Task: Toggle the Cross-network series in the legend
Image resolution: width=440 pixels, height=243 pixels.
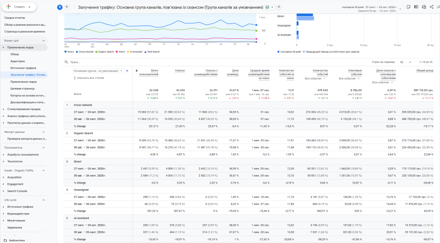Action: tap(84, 52)
